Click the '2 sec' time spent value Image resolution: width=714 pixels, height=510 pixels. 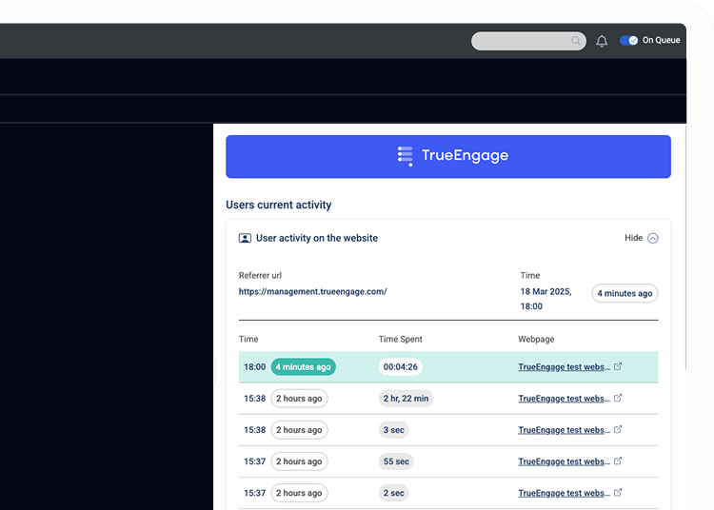(393, 493)
